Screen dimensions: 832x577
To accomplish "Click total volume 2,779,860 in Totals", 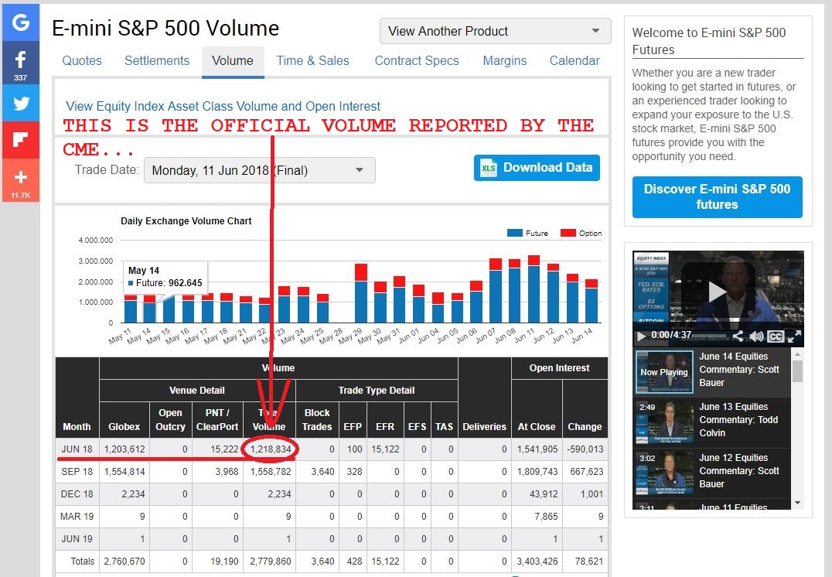I will pyautogui.click(x=271, y=561).
